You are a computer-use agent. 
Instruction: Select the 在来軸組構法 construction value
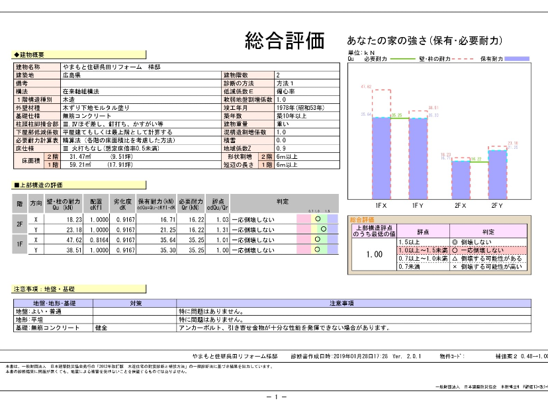click(81, 91)
